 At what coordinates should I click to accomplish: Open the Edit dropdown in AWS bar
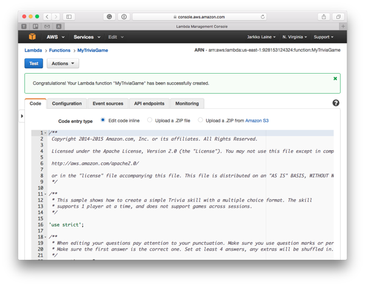[x=116, y=37]
